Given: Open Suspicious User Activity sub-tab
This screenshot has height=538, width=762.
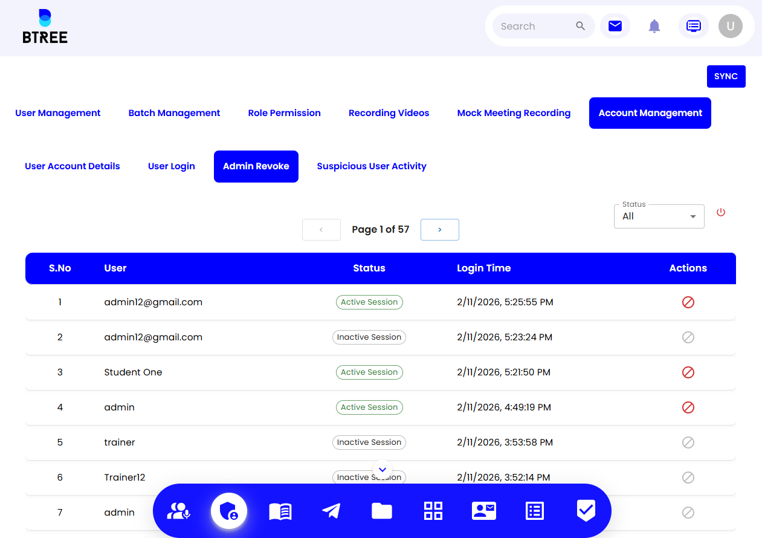Looking at the screenshot, I should [x=372, y=166].
